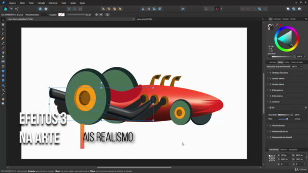308x173 pixels.
Task: Close the Sem título document tab
Action: (x=134, y=19)
